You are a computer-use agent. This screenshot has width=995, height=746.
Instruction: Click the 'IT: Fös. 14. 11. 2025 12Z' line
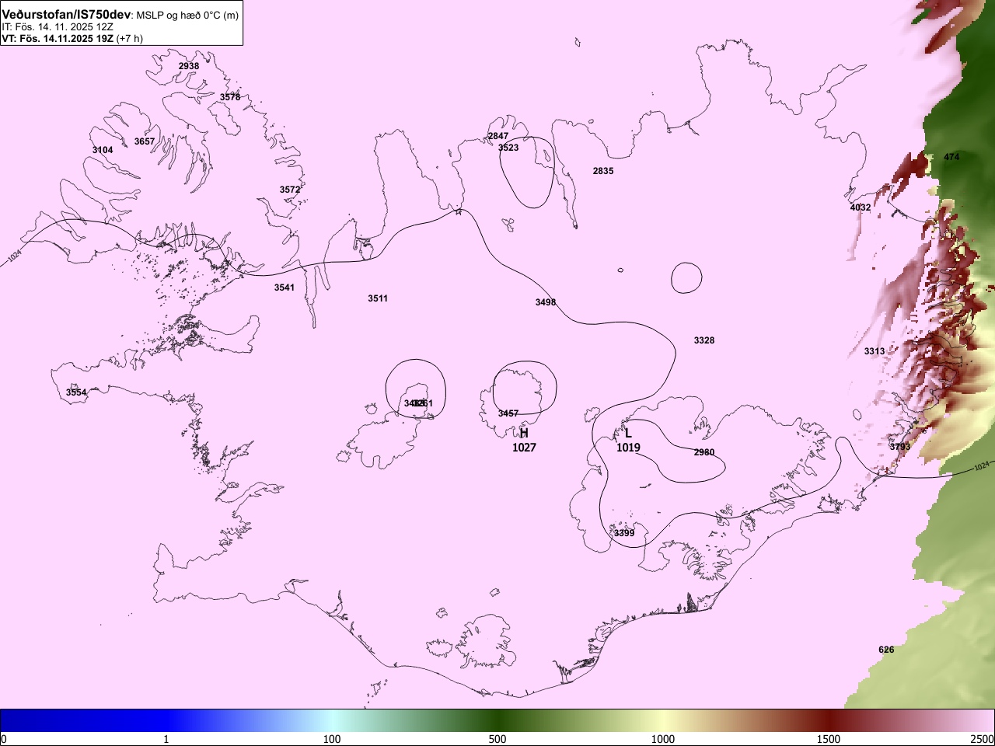tap(58, 26)
